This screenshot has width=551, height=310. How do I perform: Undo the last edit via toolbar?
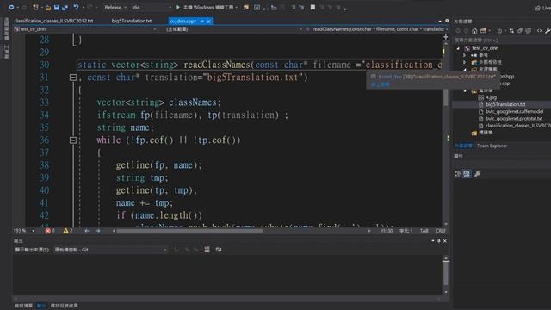pos(76,7)
